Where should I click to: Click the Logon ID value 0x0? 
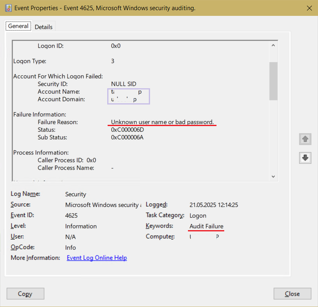[x=116, y=46]
